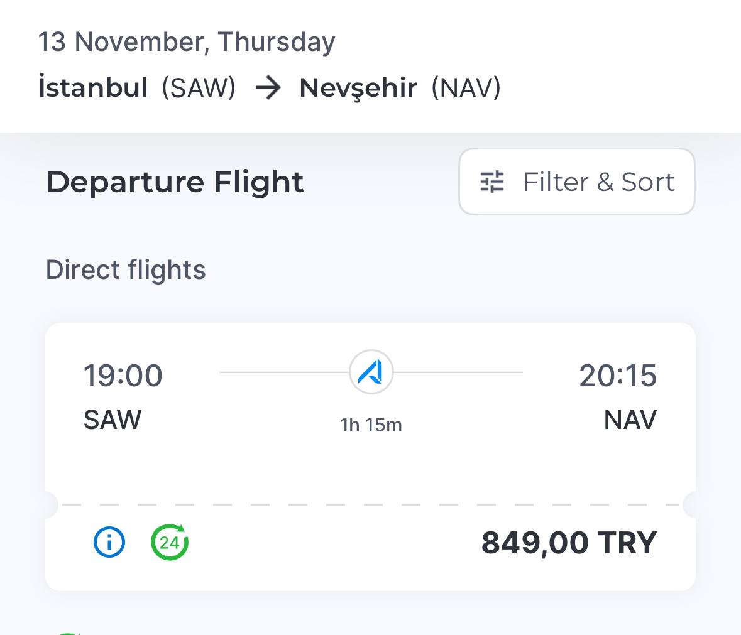Tap the (NAV) airport code in header
Image resolution: width=741 pixels, height=635 pixels.
(x=466, y=88)
